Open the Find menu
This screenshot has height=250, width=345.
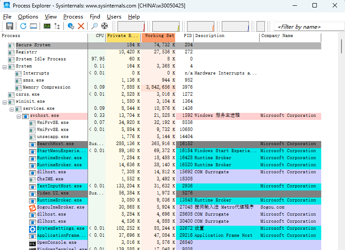pyautogui.click(x=95, y=17)
